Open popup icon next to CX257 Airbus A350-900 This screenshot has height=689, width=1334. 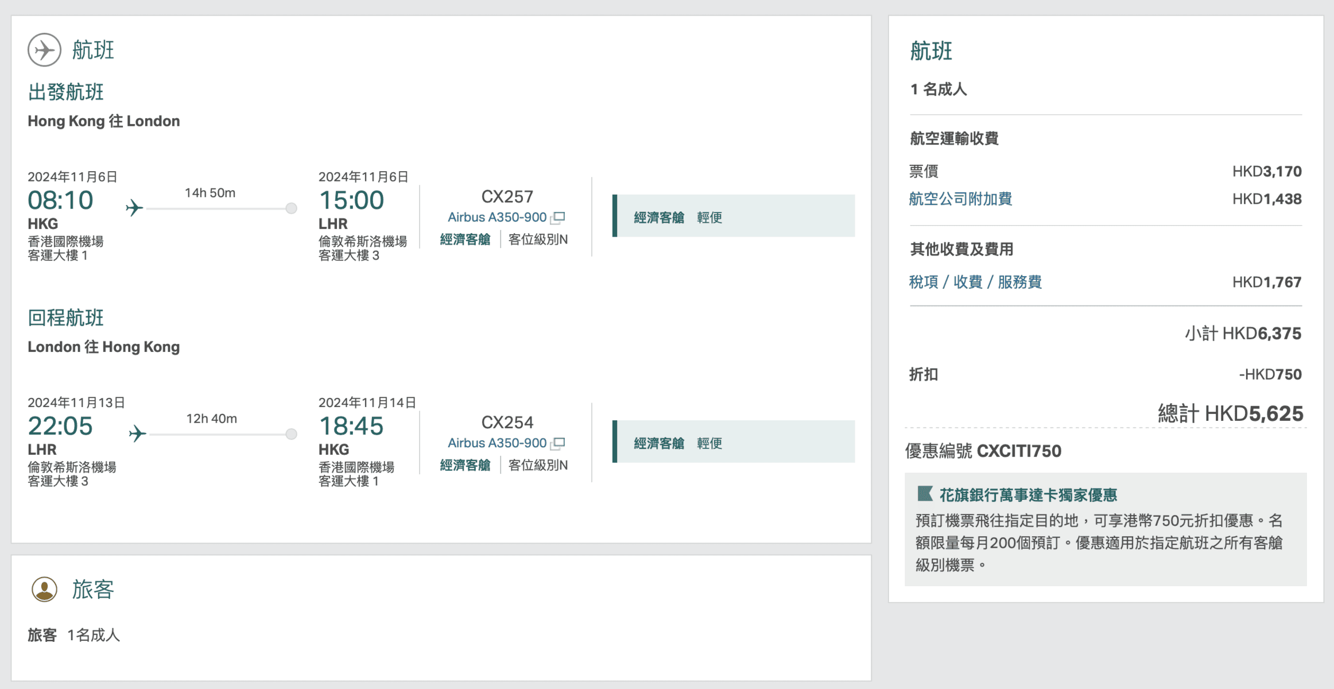tap(558, 218)
